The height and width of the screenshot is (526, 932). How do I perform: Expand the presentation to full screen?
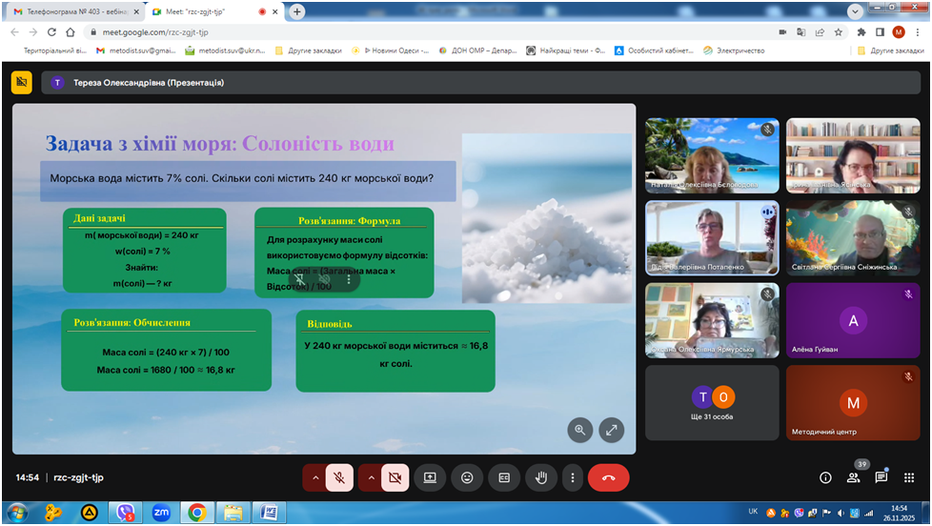611,430
